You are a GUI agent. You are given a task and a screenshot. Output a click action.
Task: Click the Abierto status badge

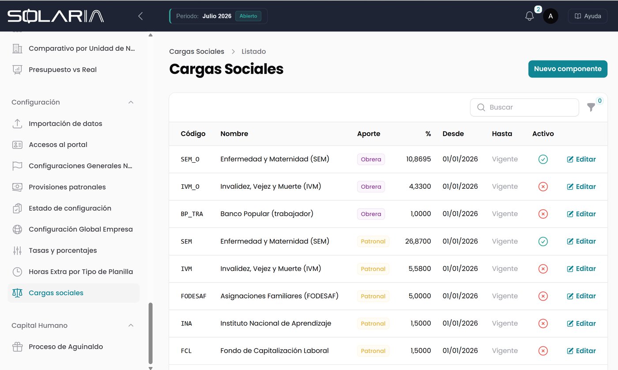click(x=248, y=16)
